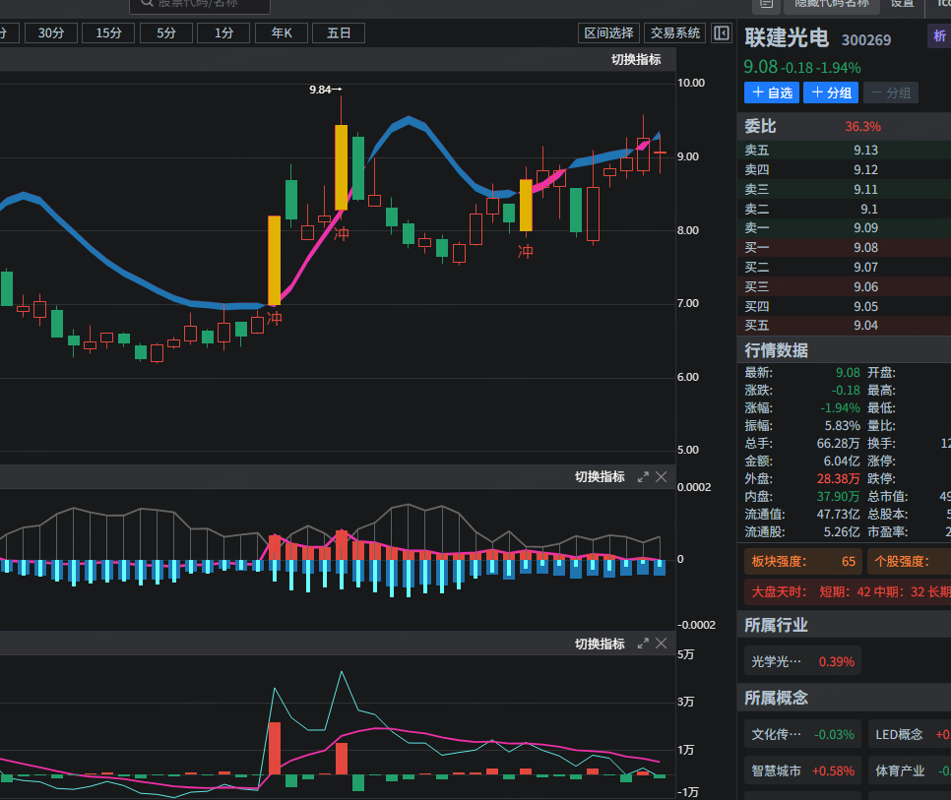The height and width of the screenshot is (800, 951).
Task: Open 切换指标 on the main chart
Action: [636, 60]
